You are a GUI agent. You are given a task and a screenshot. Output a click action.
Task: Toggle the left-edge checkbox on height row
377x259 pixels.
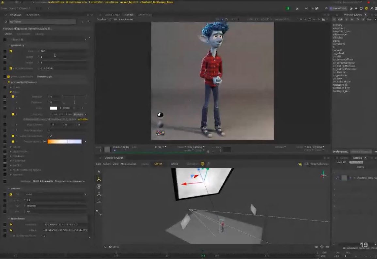tap(5, 63)
